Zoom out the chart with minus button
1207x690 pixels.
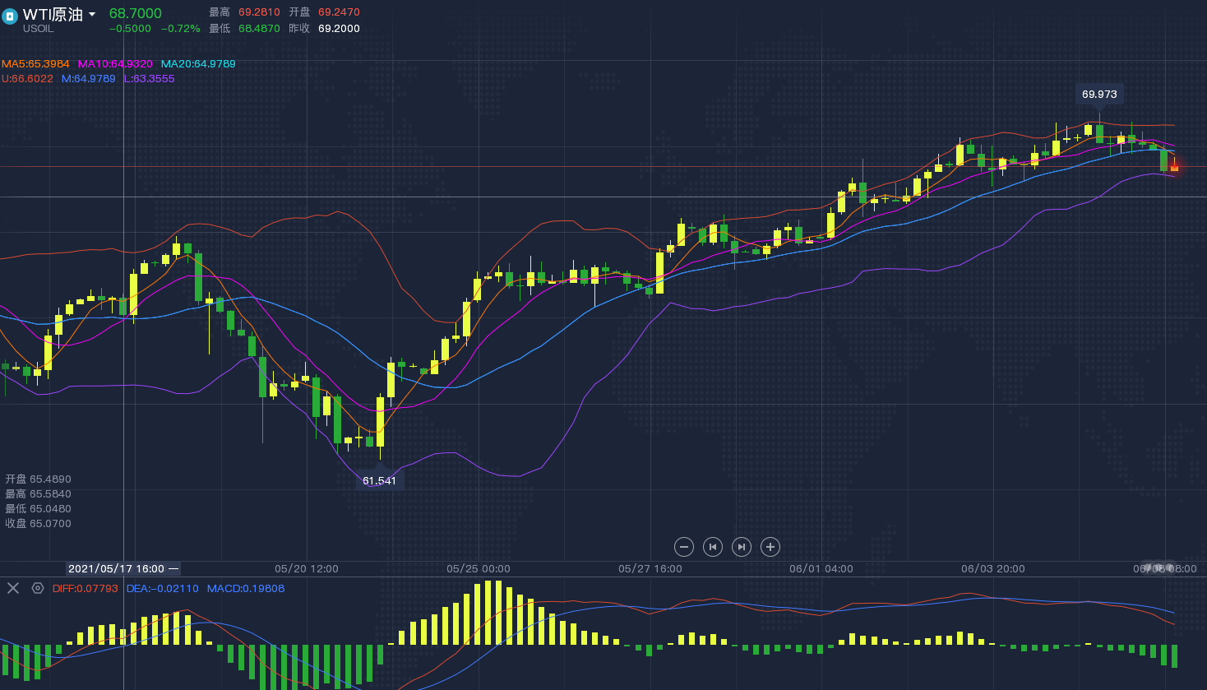click(x=684, y=547)
